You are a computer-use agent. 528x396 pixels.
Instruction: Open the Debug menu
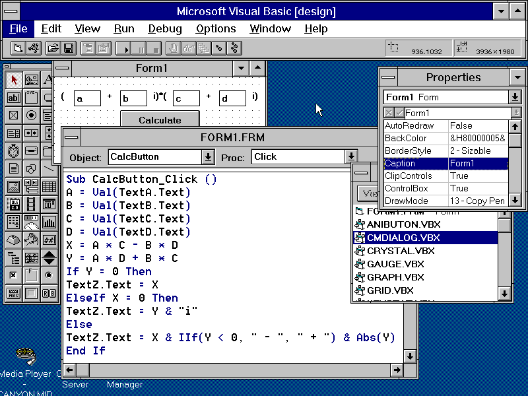pyautogui.click(x=165, y=28)
